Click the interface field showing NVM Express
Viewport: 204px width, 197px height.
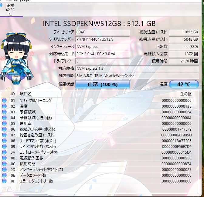(103, 47)
